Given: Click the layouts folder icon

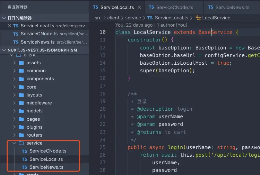Looking at the screenshot, I should pos(21,95).
